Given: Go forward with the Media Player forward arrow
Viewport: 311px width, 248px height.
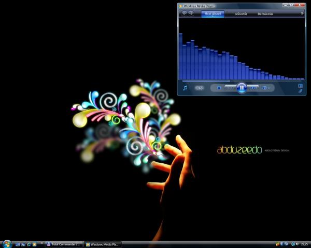Looking at the screenshot, I should tap(191, 13).
